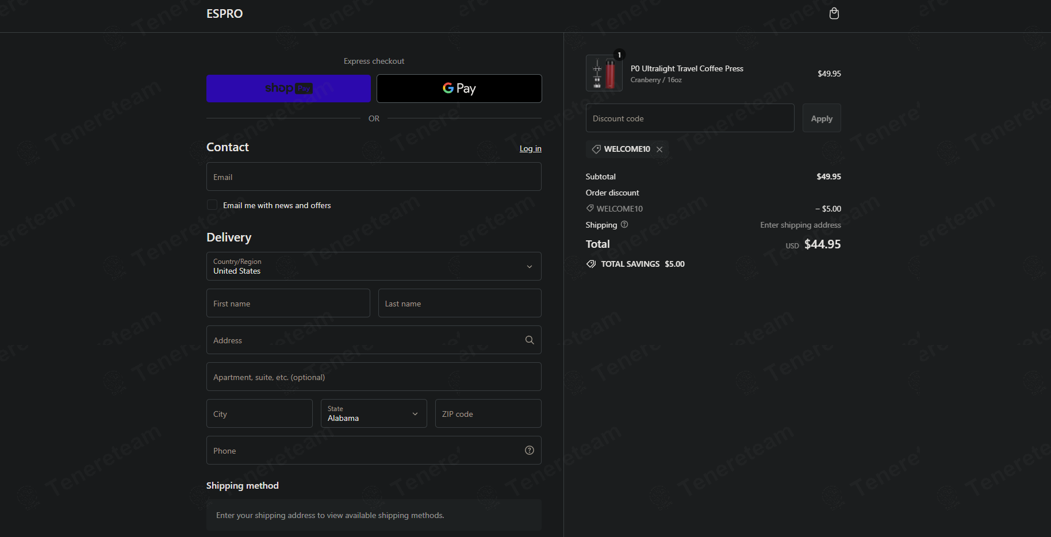Click the shipping info question mark icon
Viewport: 1051px width, 537px height.
[x=624, y=224]
